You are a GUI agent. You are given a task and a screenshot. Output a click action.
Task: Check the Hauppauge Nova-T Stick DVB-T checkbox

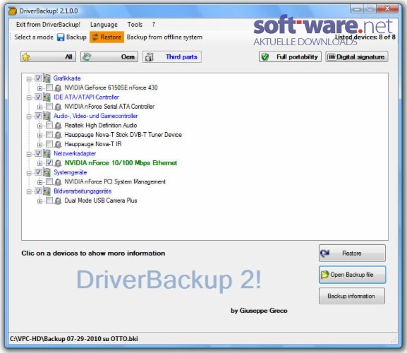point(49,135)
